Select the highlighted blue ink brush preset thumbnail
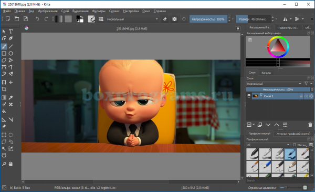 pos(290,154)
